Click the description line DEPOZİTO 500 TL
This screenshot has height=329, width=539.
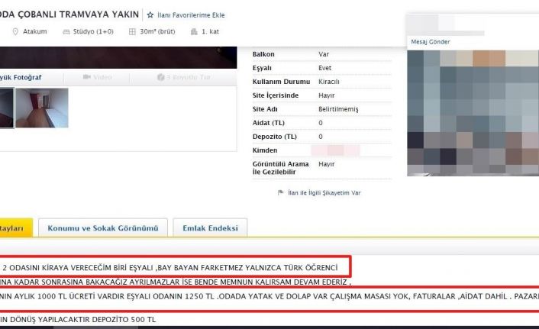click(124, 319)
